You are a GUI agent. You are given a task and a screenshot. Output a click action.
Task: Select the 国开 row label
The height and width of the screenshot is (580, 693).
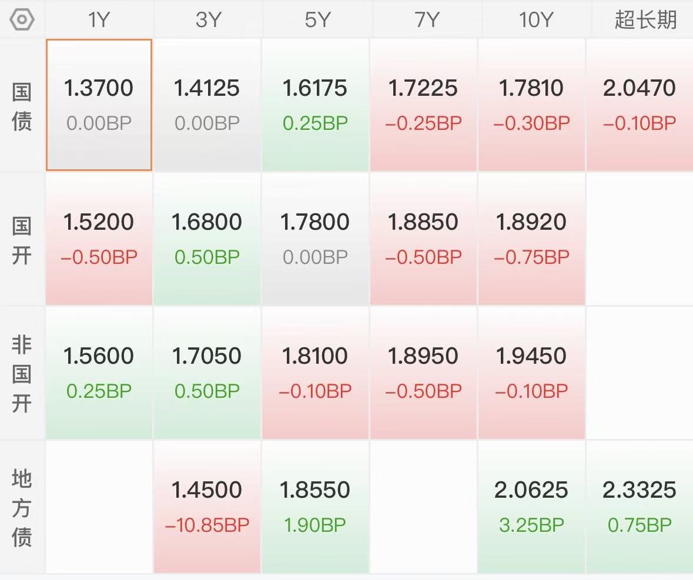pyautogui.click(x=22, y=240)
